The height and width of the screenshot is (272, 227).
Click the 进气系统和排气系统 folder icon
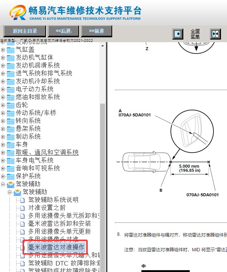[x=11, y=74]
